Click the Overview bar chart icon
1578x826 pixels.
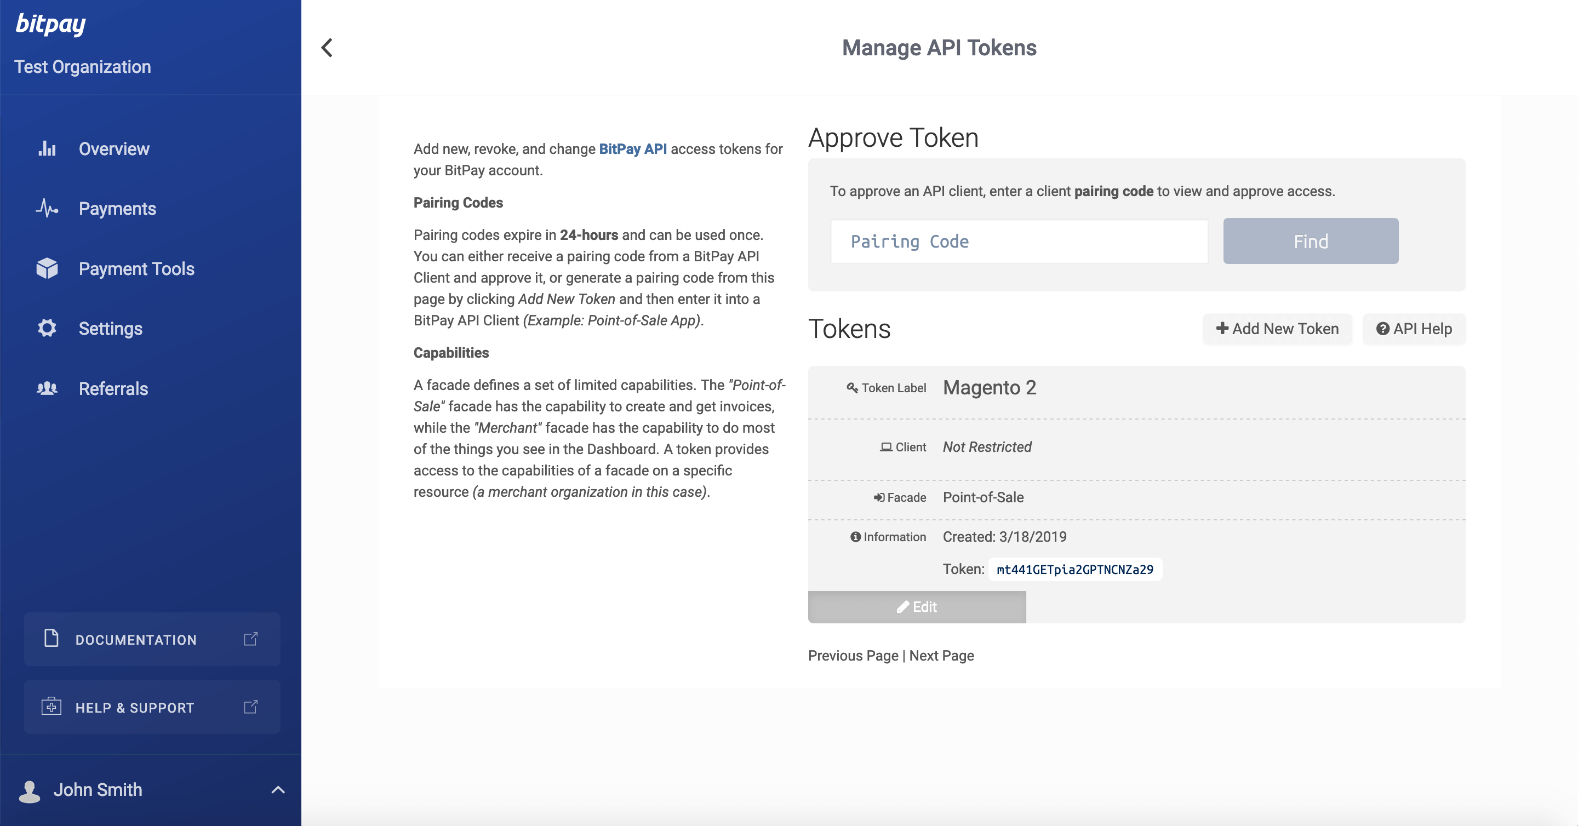pyautogui.click(x=47, y=149)
